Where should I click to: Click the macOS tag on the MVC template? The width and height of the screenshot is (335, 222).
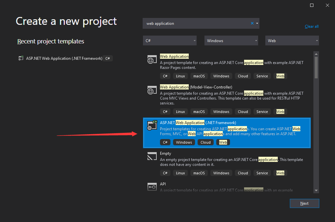199,111
